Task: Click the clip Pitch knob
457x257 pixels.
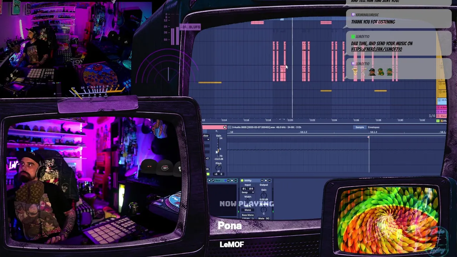Action: (219, 167)
